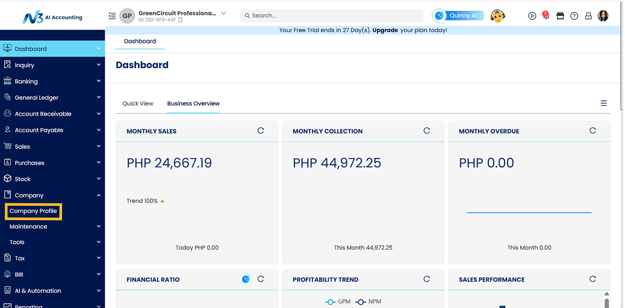Click the help question mark icon

tap(574, 16)
